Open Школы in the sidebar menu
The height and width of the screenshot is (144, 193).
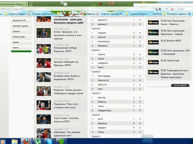[21, 31]
